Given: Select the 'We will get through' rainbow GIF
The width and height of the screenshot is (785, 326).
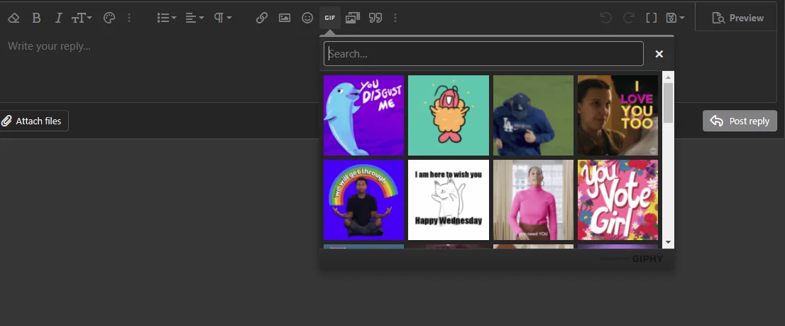Looking at the screenshot, I should pos(363,200).
